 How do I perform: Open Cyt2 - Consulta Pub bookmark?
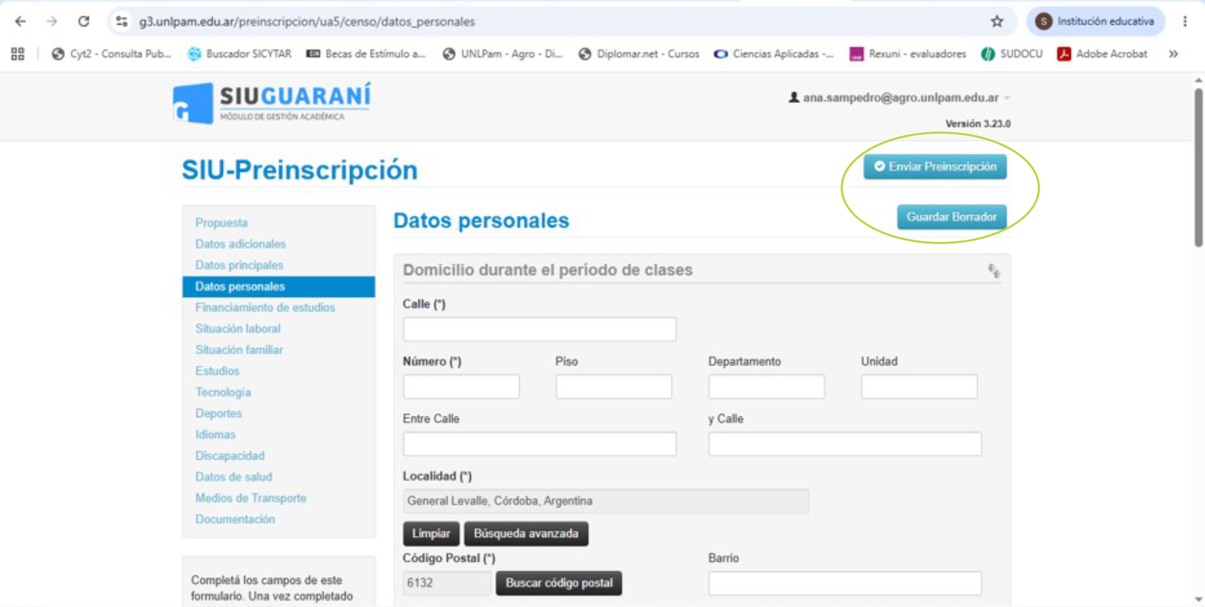pos(111,54)
